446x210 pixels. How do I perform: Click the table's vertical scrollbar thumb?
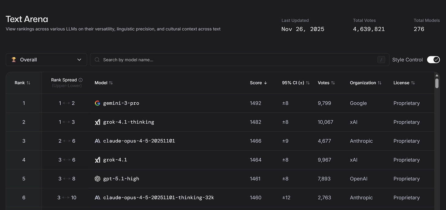pyautogui.click(x=437, y=83)
